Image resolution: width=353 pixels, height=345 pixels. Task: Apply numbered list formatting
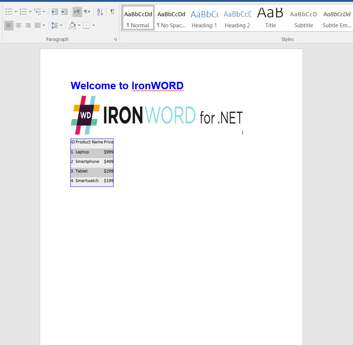23,12
